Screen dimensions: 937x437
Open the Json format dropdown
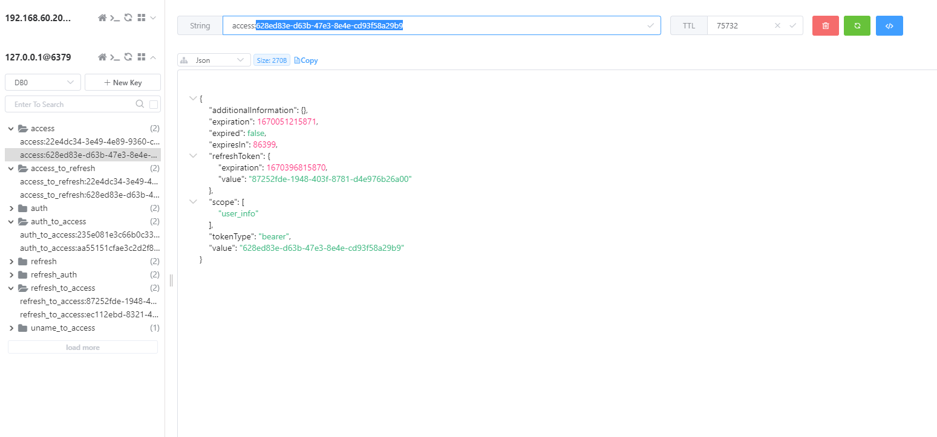click(x=214, y=60)
